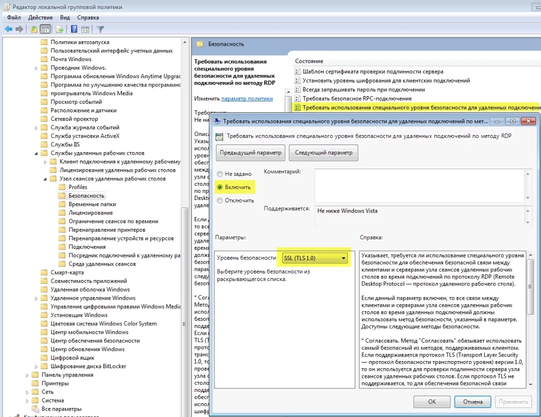Click the Back arrow toolbar icon

pos(8,29)
